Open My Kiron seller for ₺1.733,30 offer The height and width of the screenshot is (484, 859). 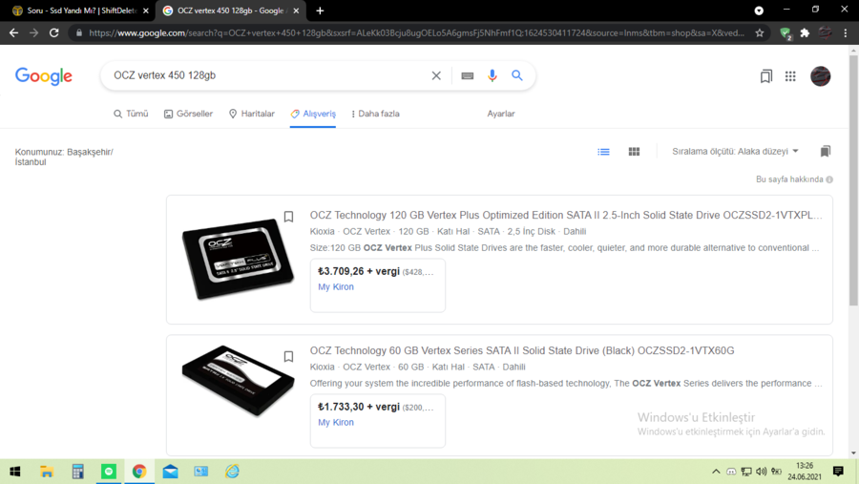coord(336,422)
